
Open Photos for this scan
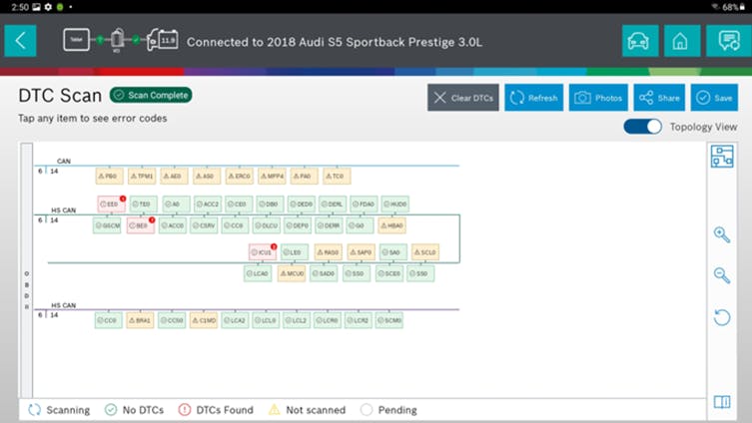[596, 98]
